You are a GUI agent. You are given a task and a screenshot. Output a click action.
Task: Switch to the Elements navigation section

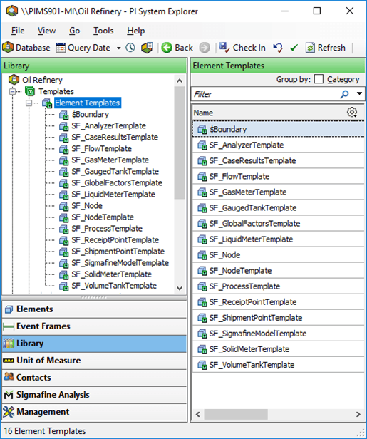click(94, 309)
